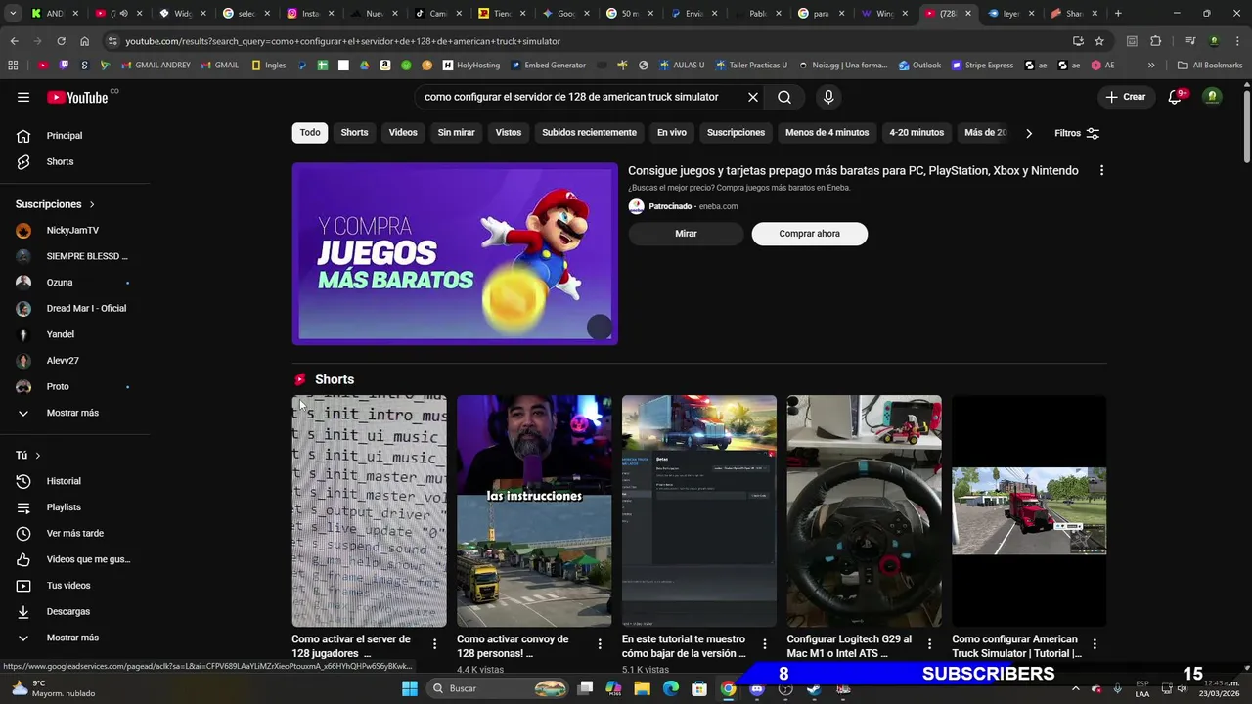Open Steam from the taskbar
Screen dimensions: 1252x704
coord(814,688)
